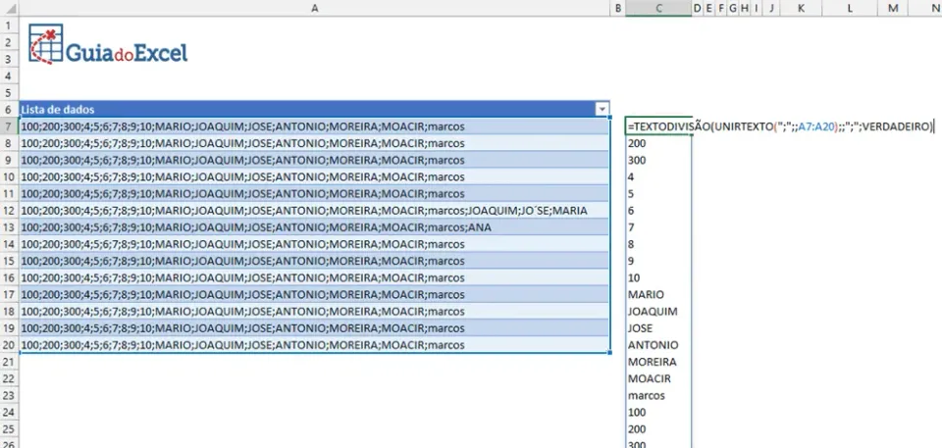Select cell with 200 in row 25
The height and width of the screenshot is (448, 942).
[x=658, y=429]
